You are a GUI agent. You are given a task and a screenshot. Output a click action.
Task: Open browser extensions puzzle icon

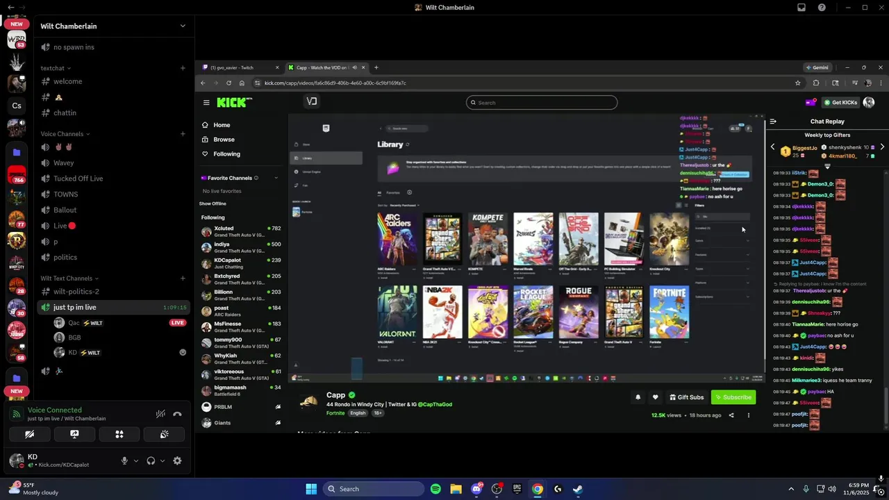(x=816, y=83)
